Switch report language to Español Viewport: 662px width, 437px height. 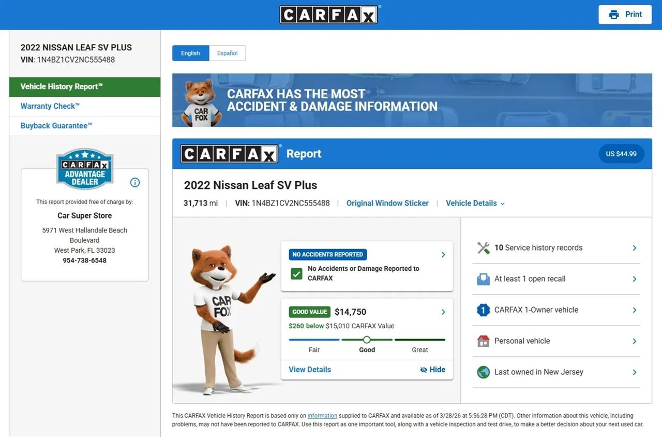pyautogui.click(x=227, y=53)
